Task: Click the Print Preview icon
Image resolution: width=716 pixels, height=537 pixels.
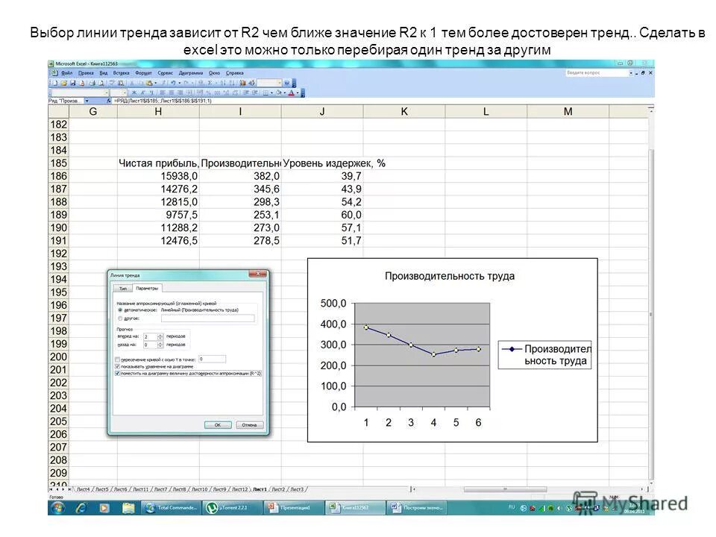Action: 101,83
